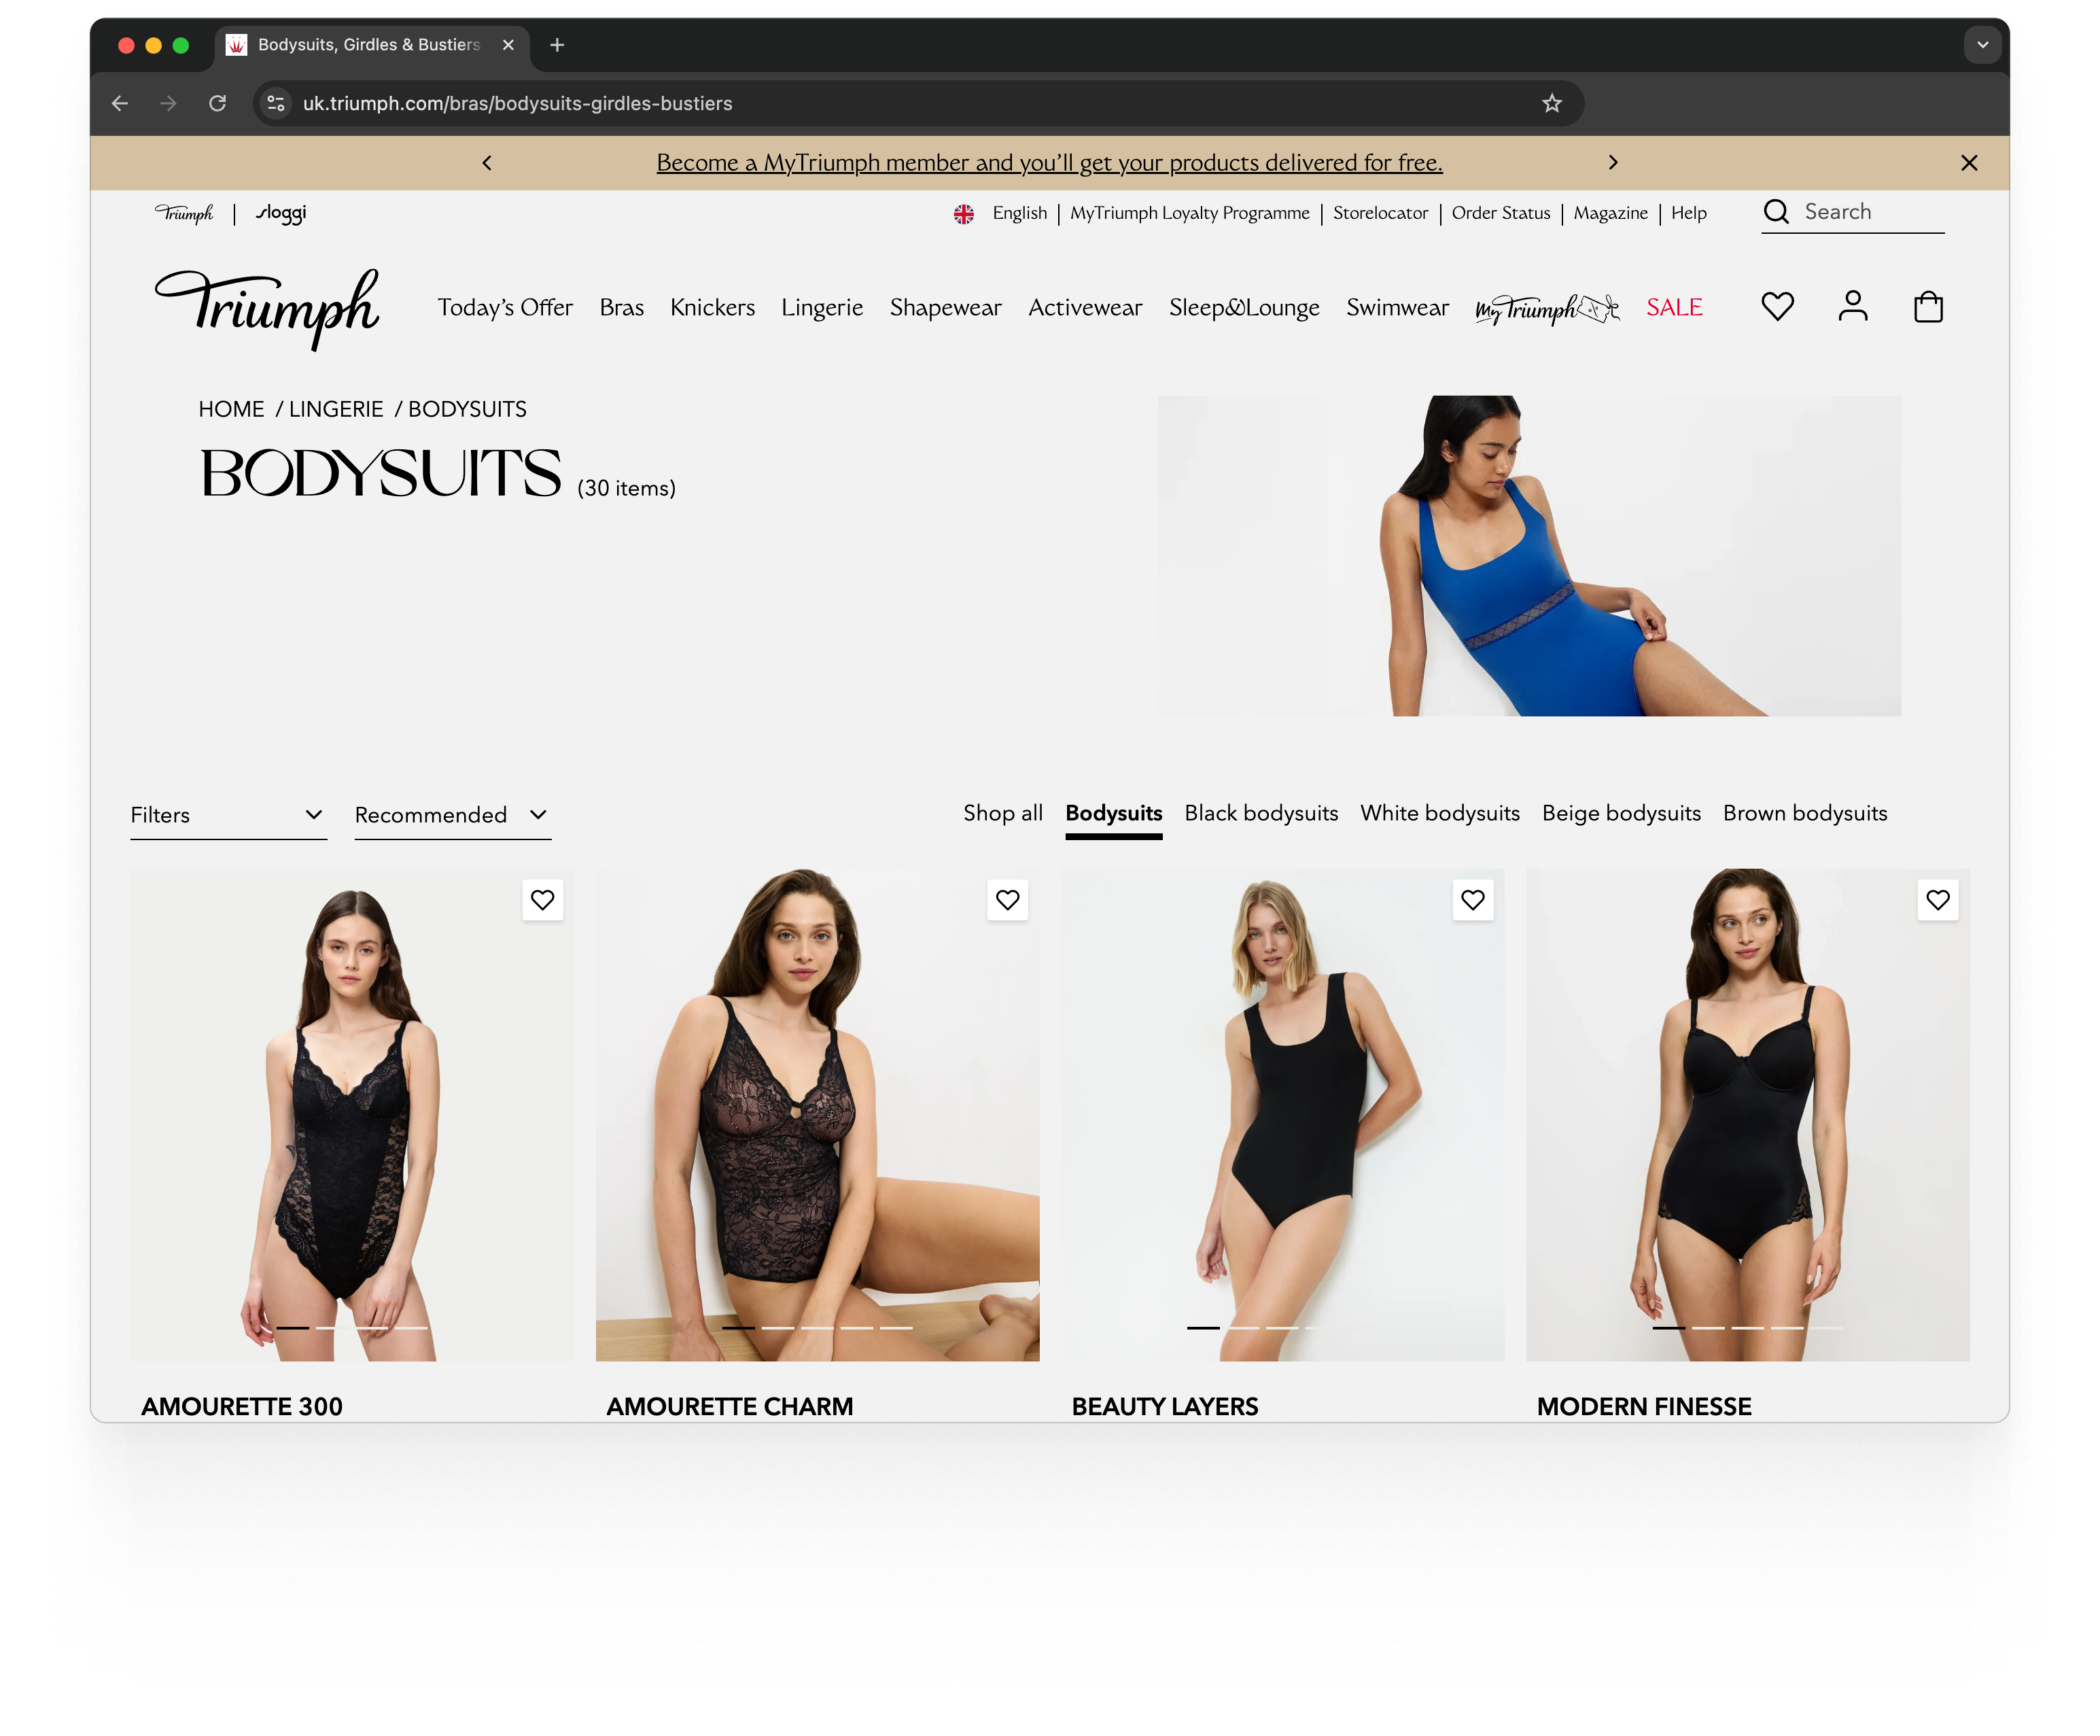Open the Recommended sort dropdown
Screen dimensions: 2100x1736
coord(453,816)
